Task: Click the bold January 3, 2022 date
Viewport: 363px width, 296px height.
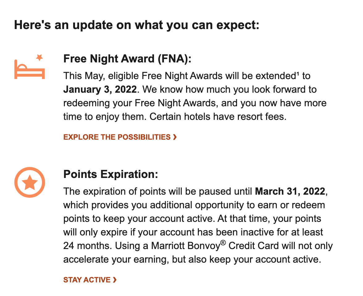Action: click(x=100, y=90)
